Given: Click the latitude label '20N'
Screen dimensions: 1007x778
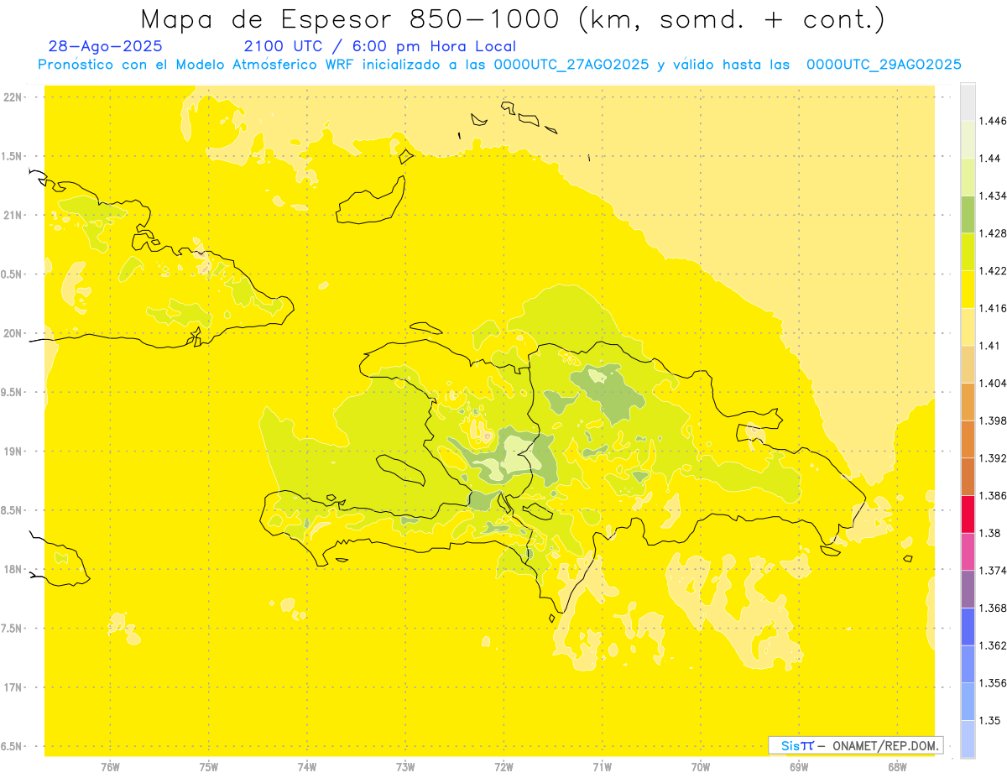Looking at the screenshot, I should tap(13, 333).
